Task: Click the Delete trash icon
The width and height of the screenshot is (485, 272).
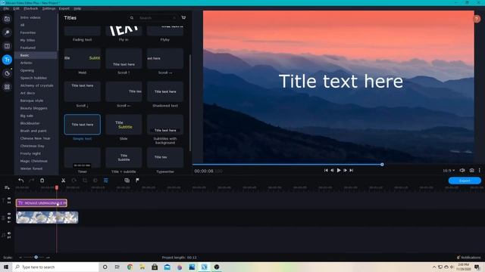Action: coord(42,181)
